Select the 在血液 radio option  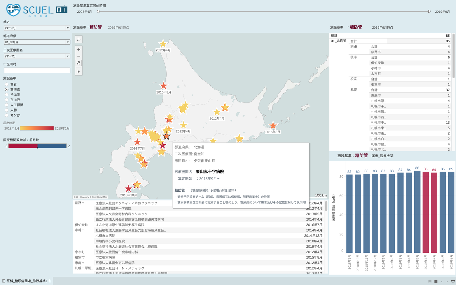pyautogui.click(x=7, y=100)
